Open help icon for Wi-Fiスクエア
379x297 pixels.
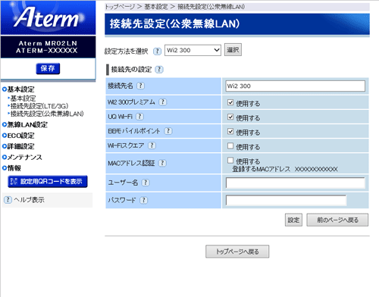(152, 145)
